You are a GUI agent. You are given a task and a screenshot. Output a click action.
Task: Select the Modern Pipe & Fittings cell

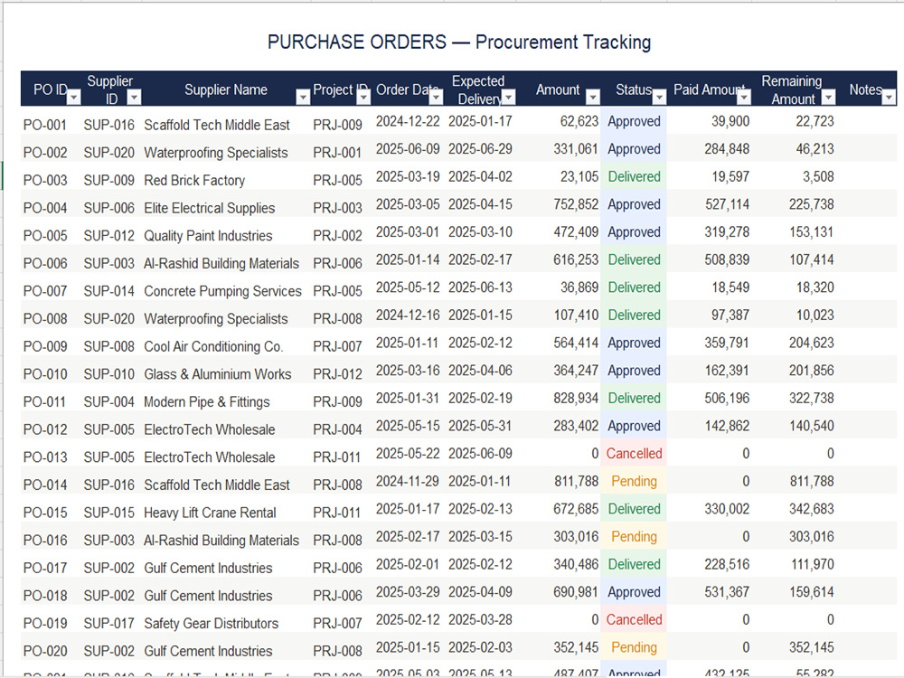(206, 402)
